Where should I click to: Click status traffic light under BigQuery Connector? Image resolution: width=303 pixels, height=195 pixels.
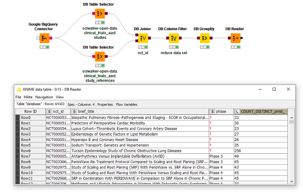pyautogui.click(x=44, y=47)
